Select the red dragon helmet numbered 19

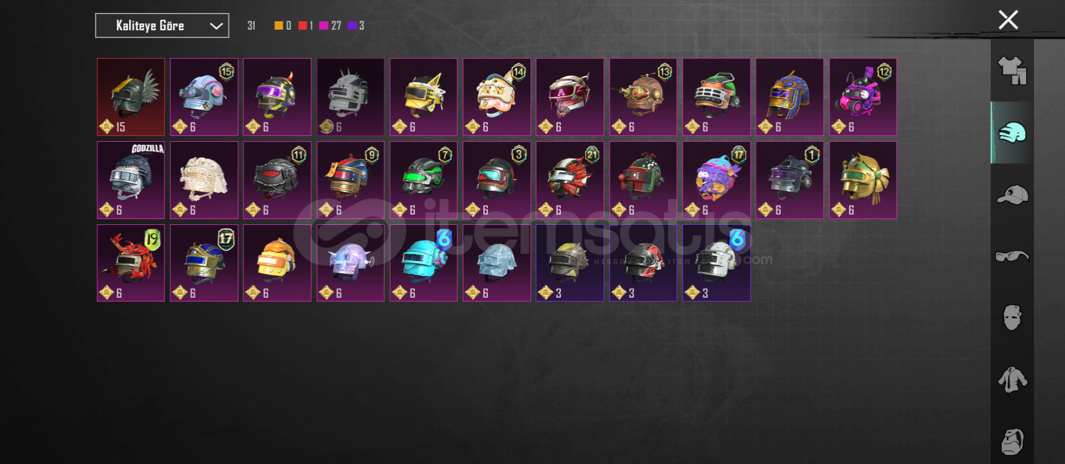coord(131,263)
